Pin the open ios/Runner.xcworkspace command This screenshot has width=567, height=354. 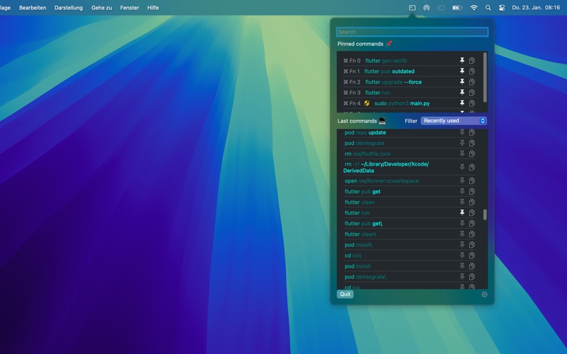[462, 181]
